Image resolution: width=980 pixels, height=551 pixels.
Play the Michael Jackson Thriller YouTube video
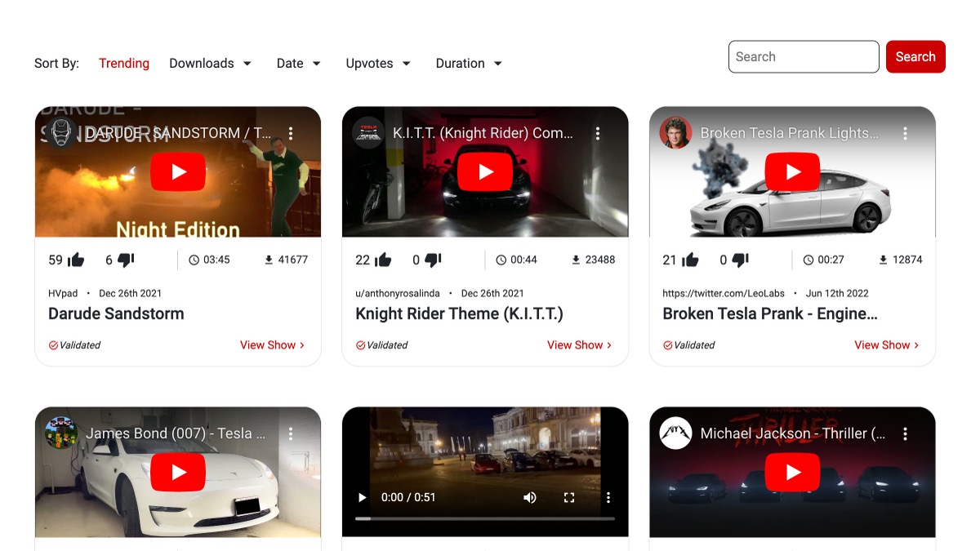(793, 472)
